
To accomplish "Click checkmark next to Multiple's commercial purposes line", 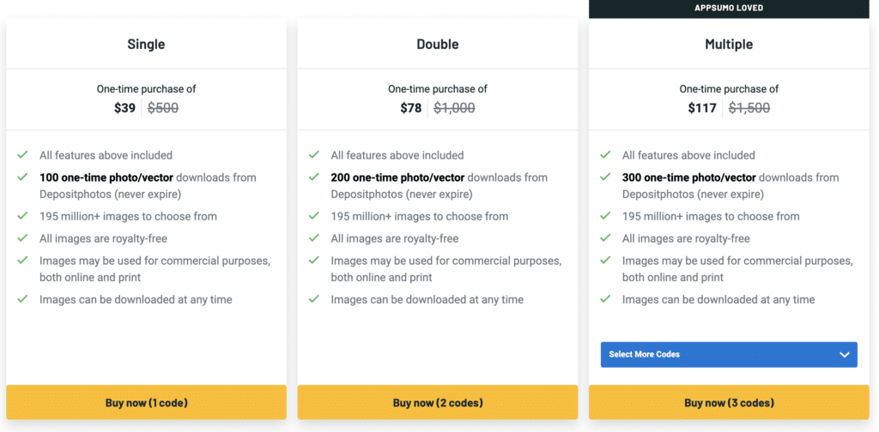I will click(605, 261).
